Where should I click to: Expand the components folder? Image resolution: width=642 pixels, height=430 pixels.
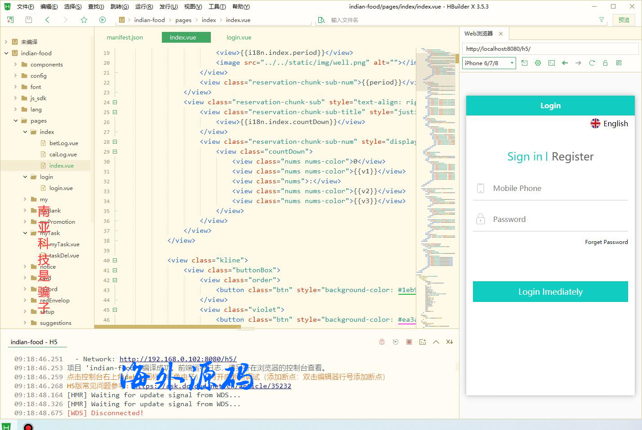point(16,65)
